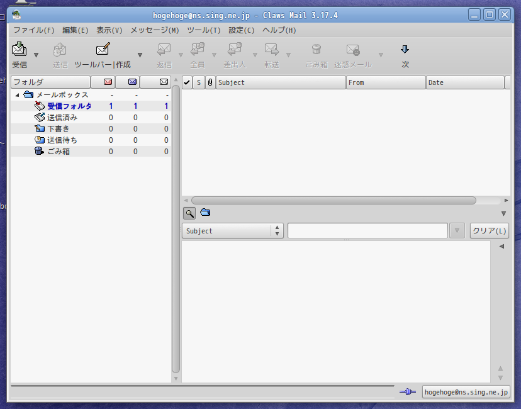Image resolution: width=521 pixels, height=409 pixels.
Task: Open the Subject search type combo box
Action: [x=233, y=231]
